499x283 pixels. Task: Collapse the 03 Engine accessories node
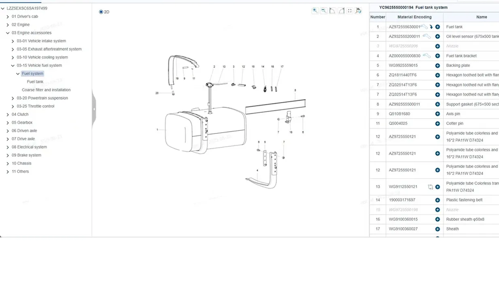pos(8,33)
